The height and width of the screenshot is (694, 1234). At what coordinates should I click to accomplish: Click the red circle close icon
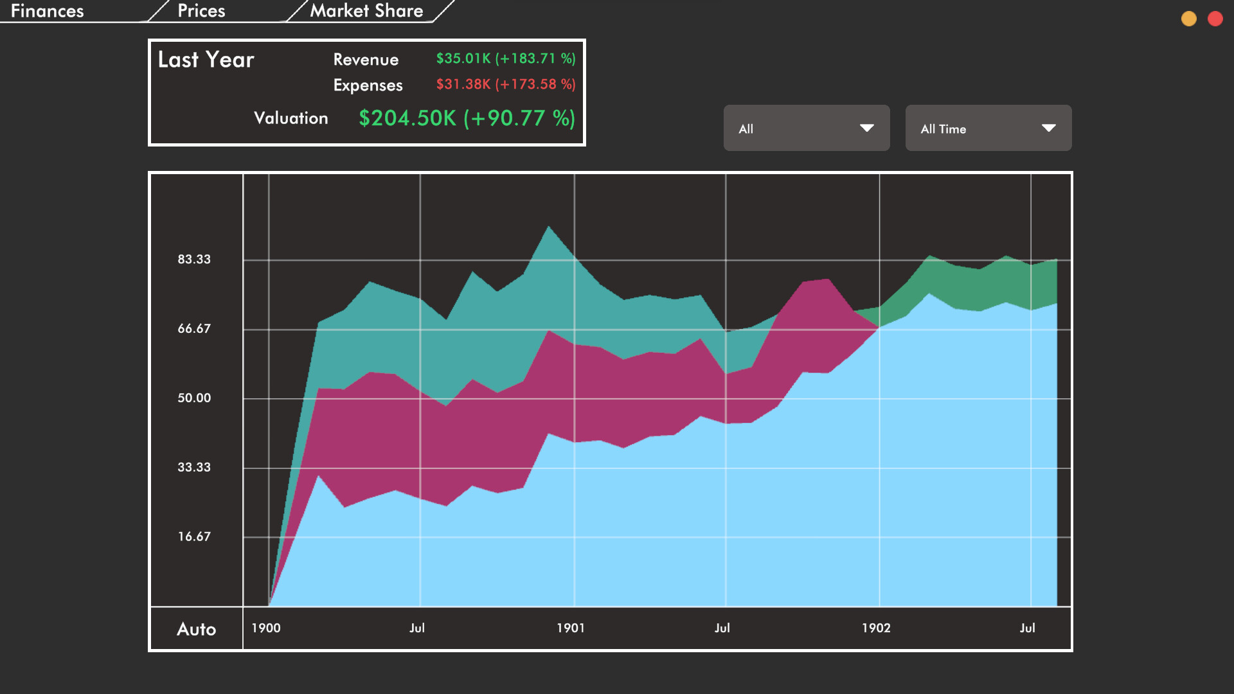1215,19
